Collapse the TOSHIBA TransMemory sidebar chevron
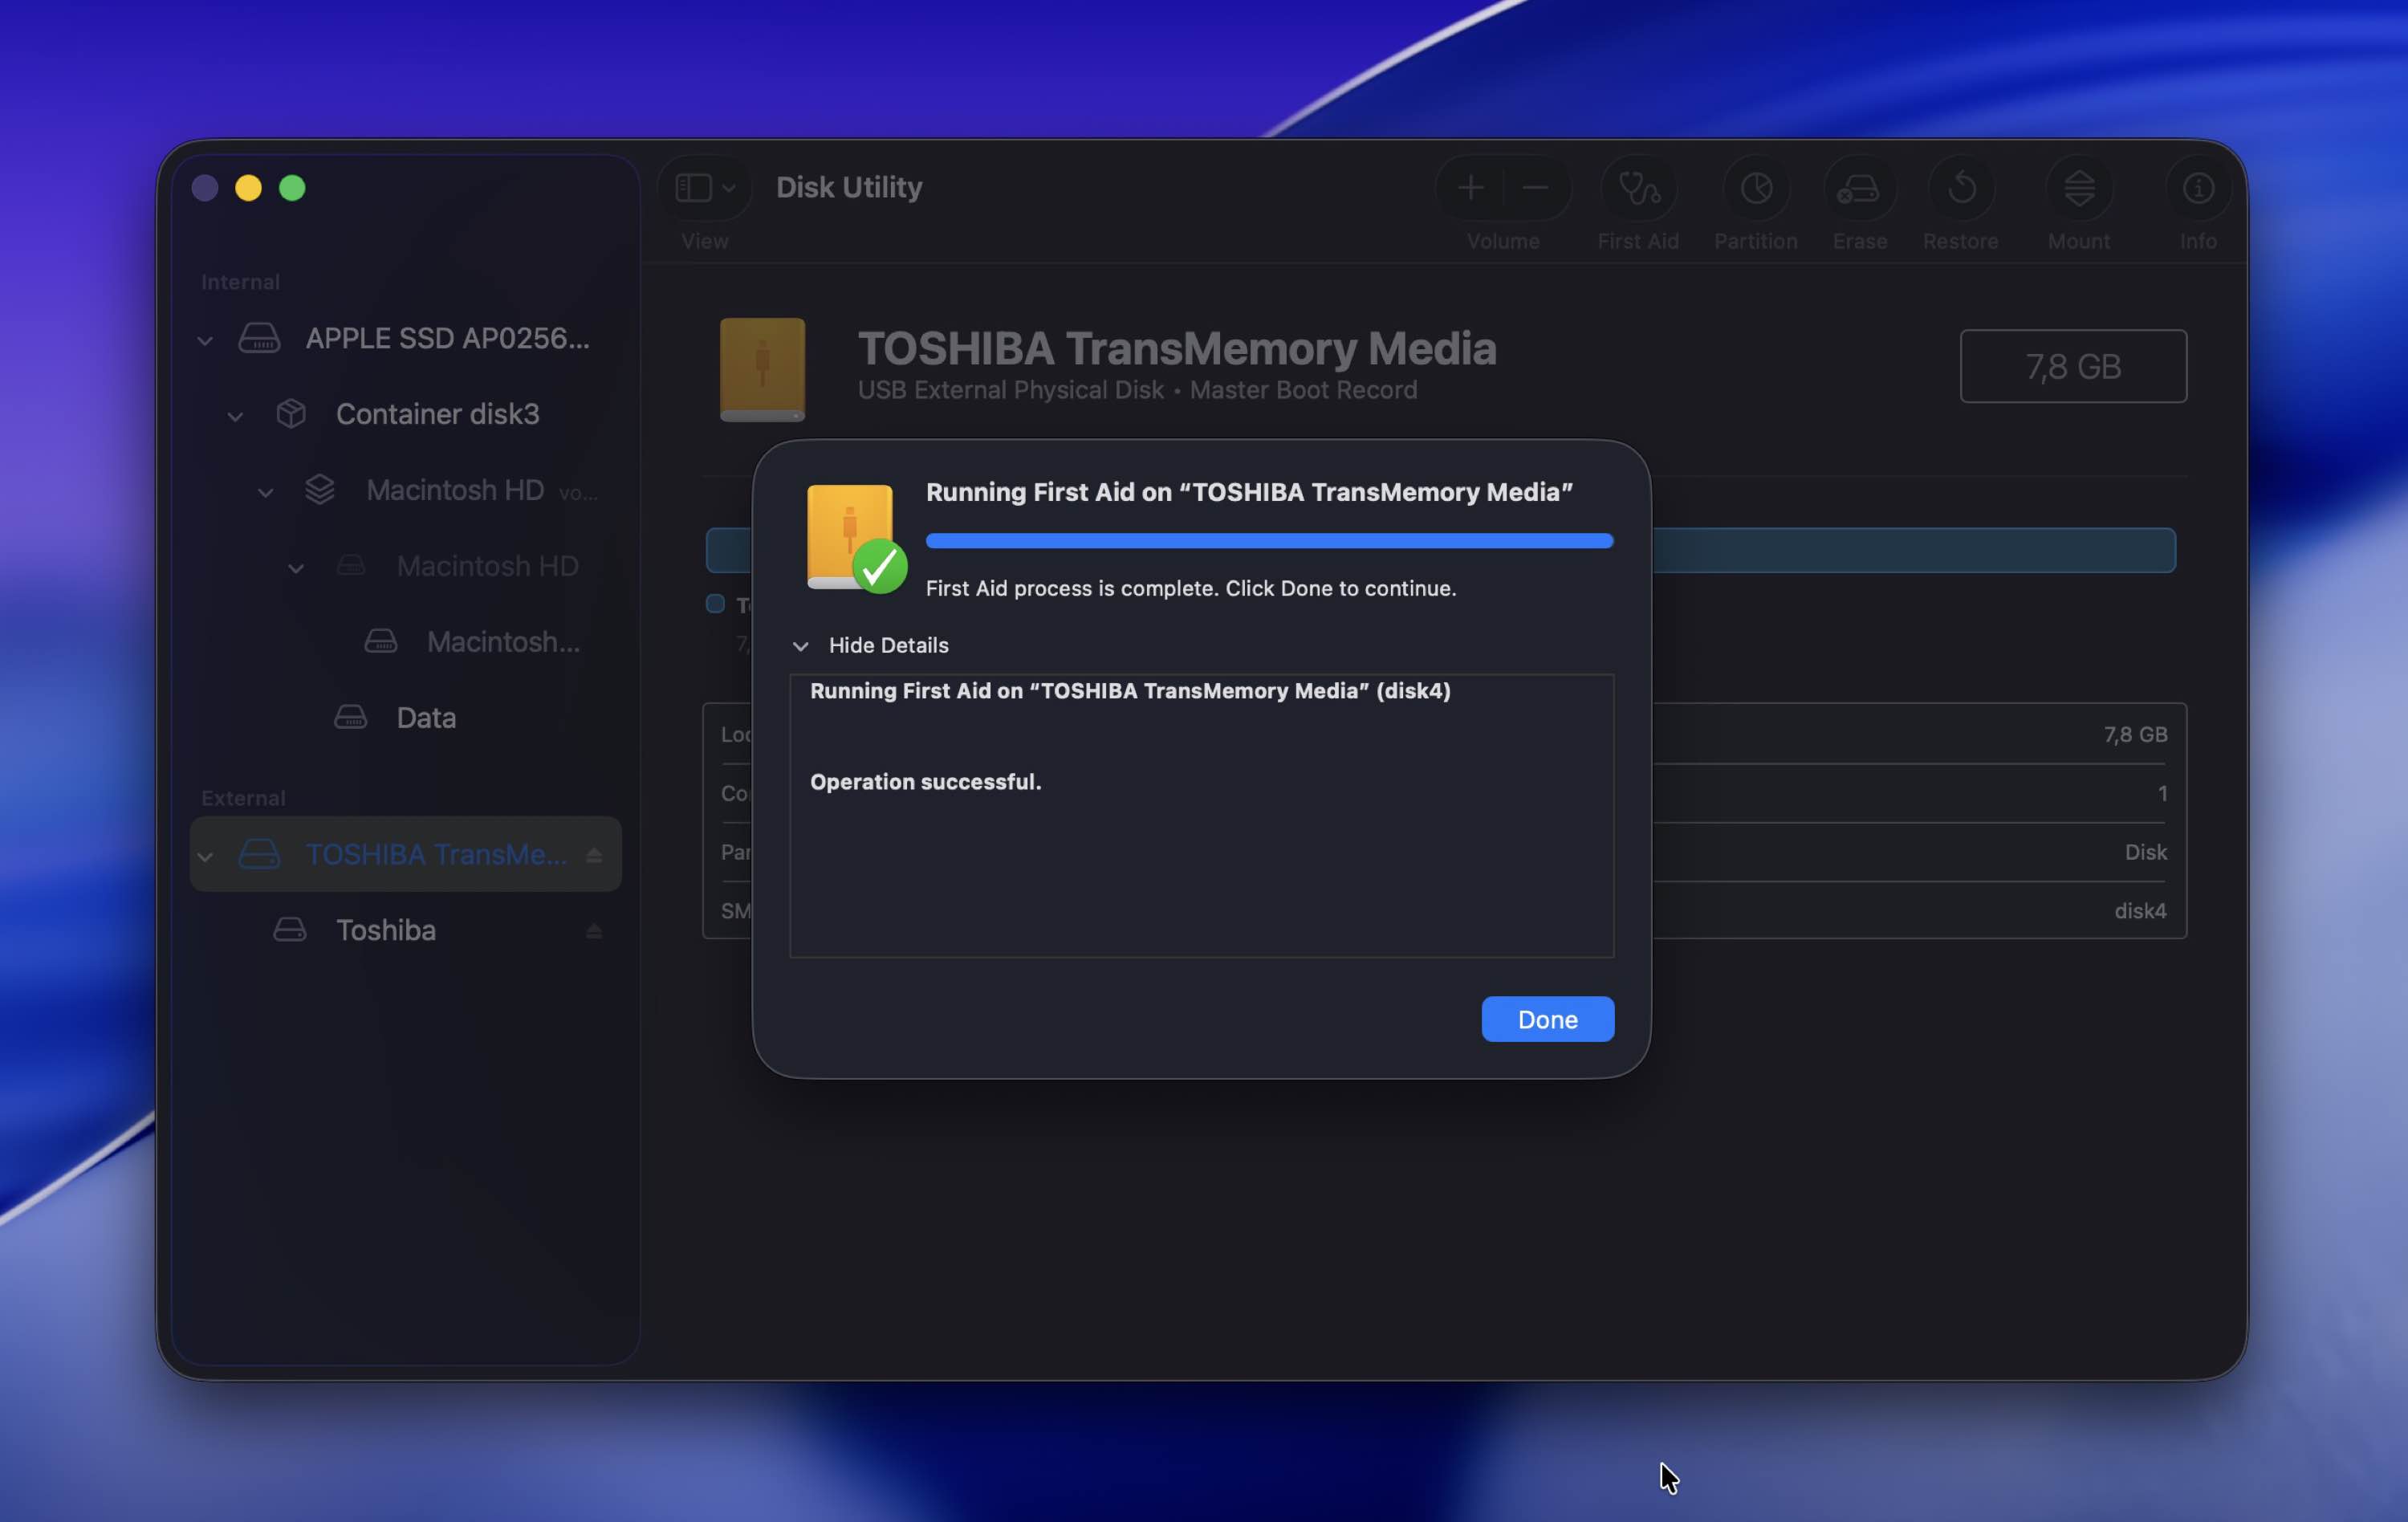This screenshot has width=2408, height=1522. (205, 857)
